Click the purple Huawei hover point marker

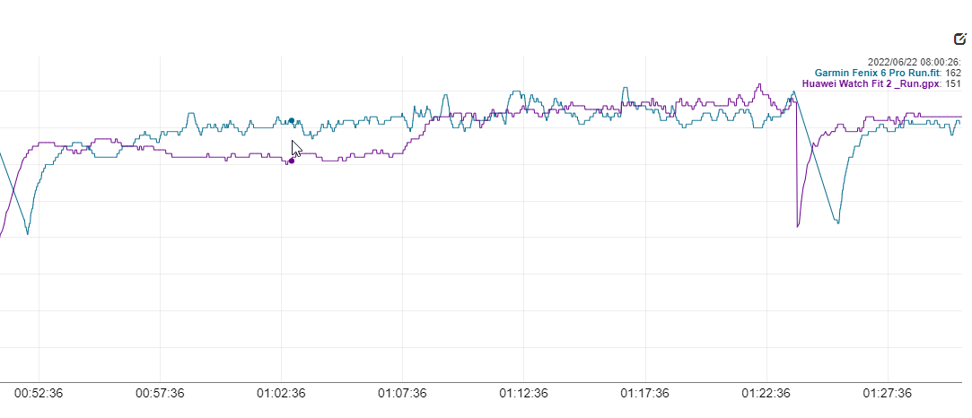pyautogui.click(x=291, y=161)
